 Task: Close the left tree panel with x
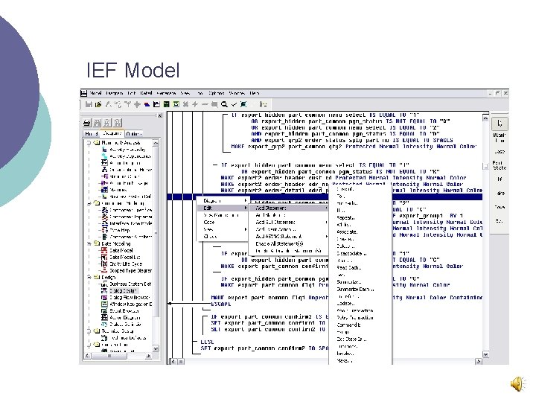159,115
